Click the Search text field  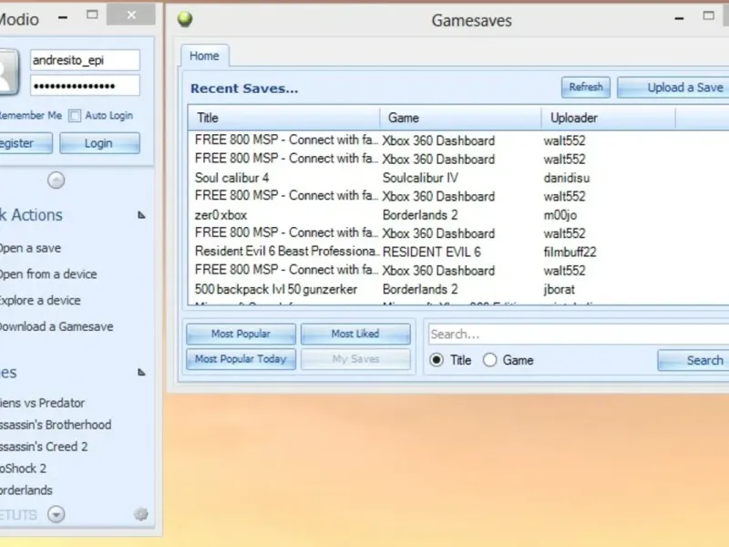(x=579, y=334)
